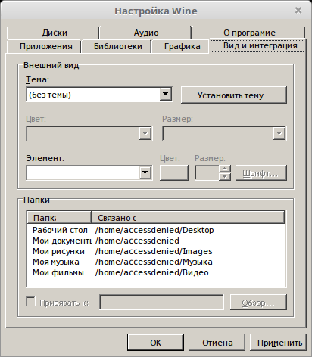This screenshot has width=312, height=357.
Task: Click the Шрифт button
Action: click(261, 173)
